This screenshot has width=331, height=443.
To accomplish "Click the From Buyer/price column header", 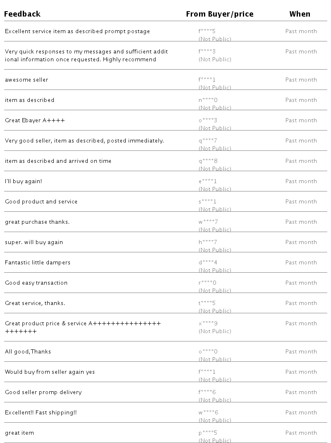I will coord(220,14).
